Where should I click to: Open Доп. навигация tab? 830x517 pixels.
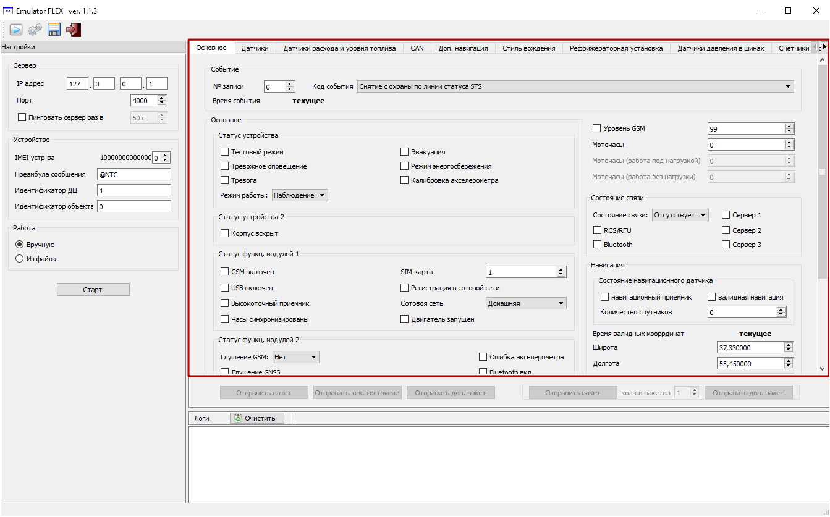(x=464, y=48)
